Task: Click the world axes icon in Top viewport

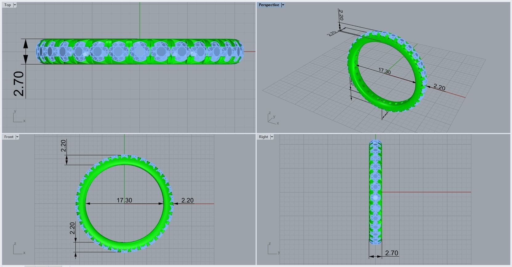Action: pyautogui.click(x=19, y=116)
